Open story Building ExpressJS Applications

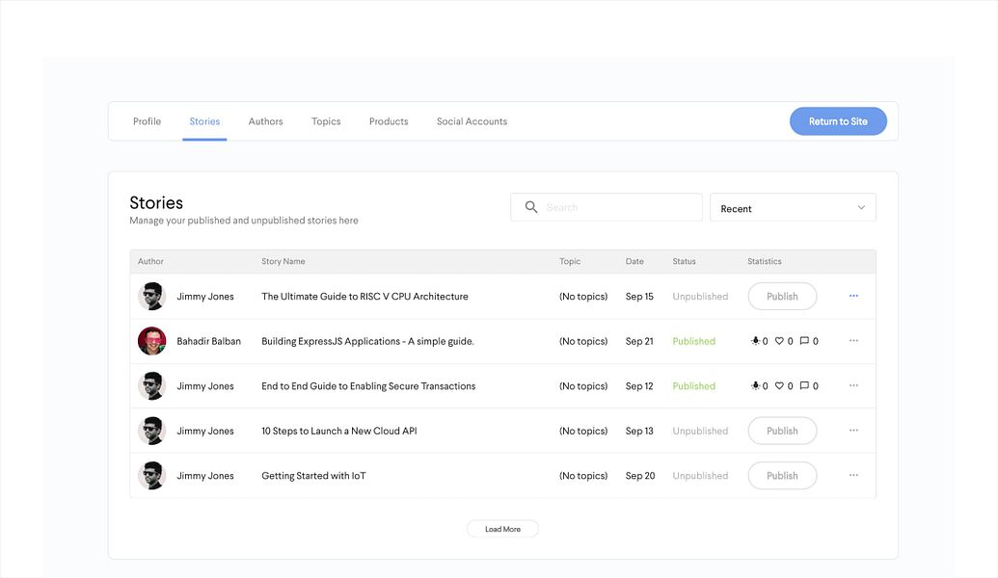pos(368,341)
